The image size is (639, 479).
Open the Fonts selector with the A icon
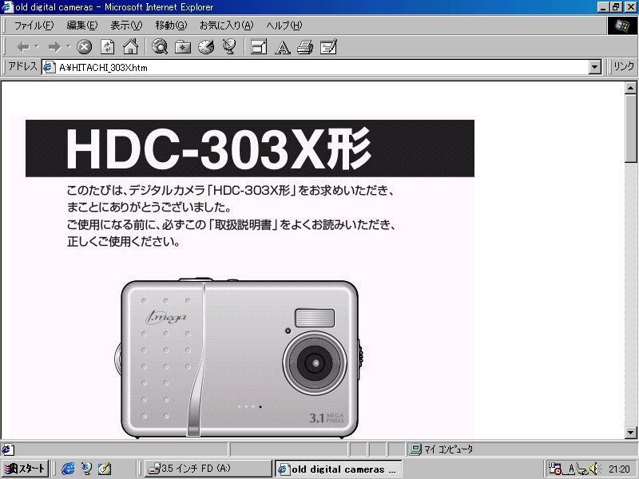281,46
